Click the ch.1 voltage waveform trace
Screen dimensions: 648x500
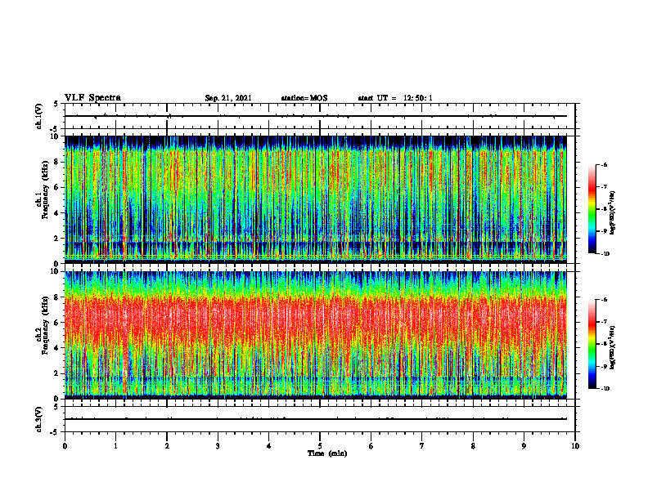(x=316, y=116)
